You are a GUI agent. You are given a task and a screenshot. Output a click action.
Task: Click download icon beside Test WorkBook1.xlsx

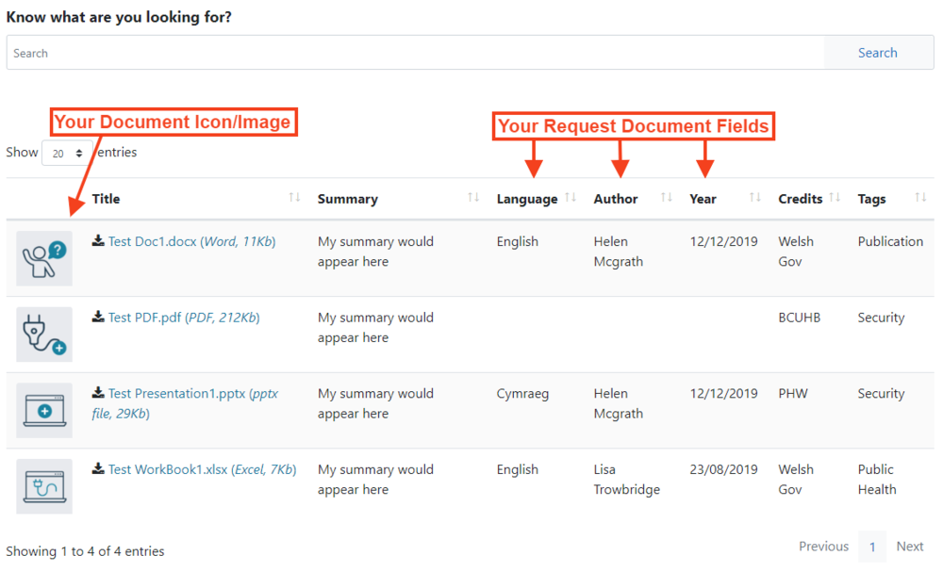pyautogui.click(x=98, y=469)
